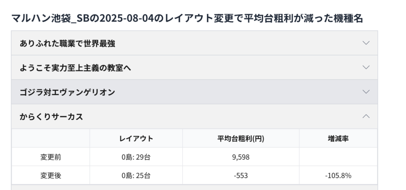Click the blank top-left table header cell
Image resolution: width=406 pixels, height=190 pixels.
51,139
